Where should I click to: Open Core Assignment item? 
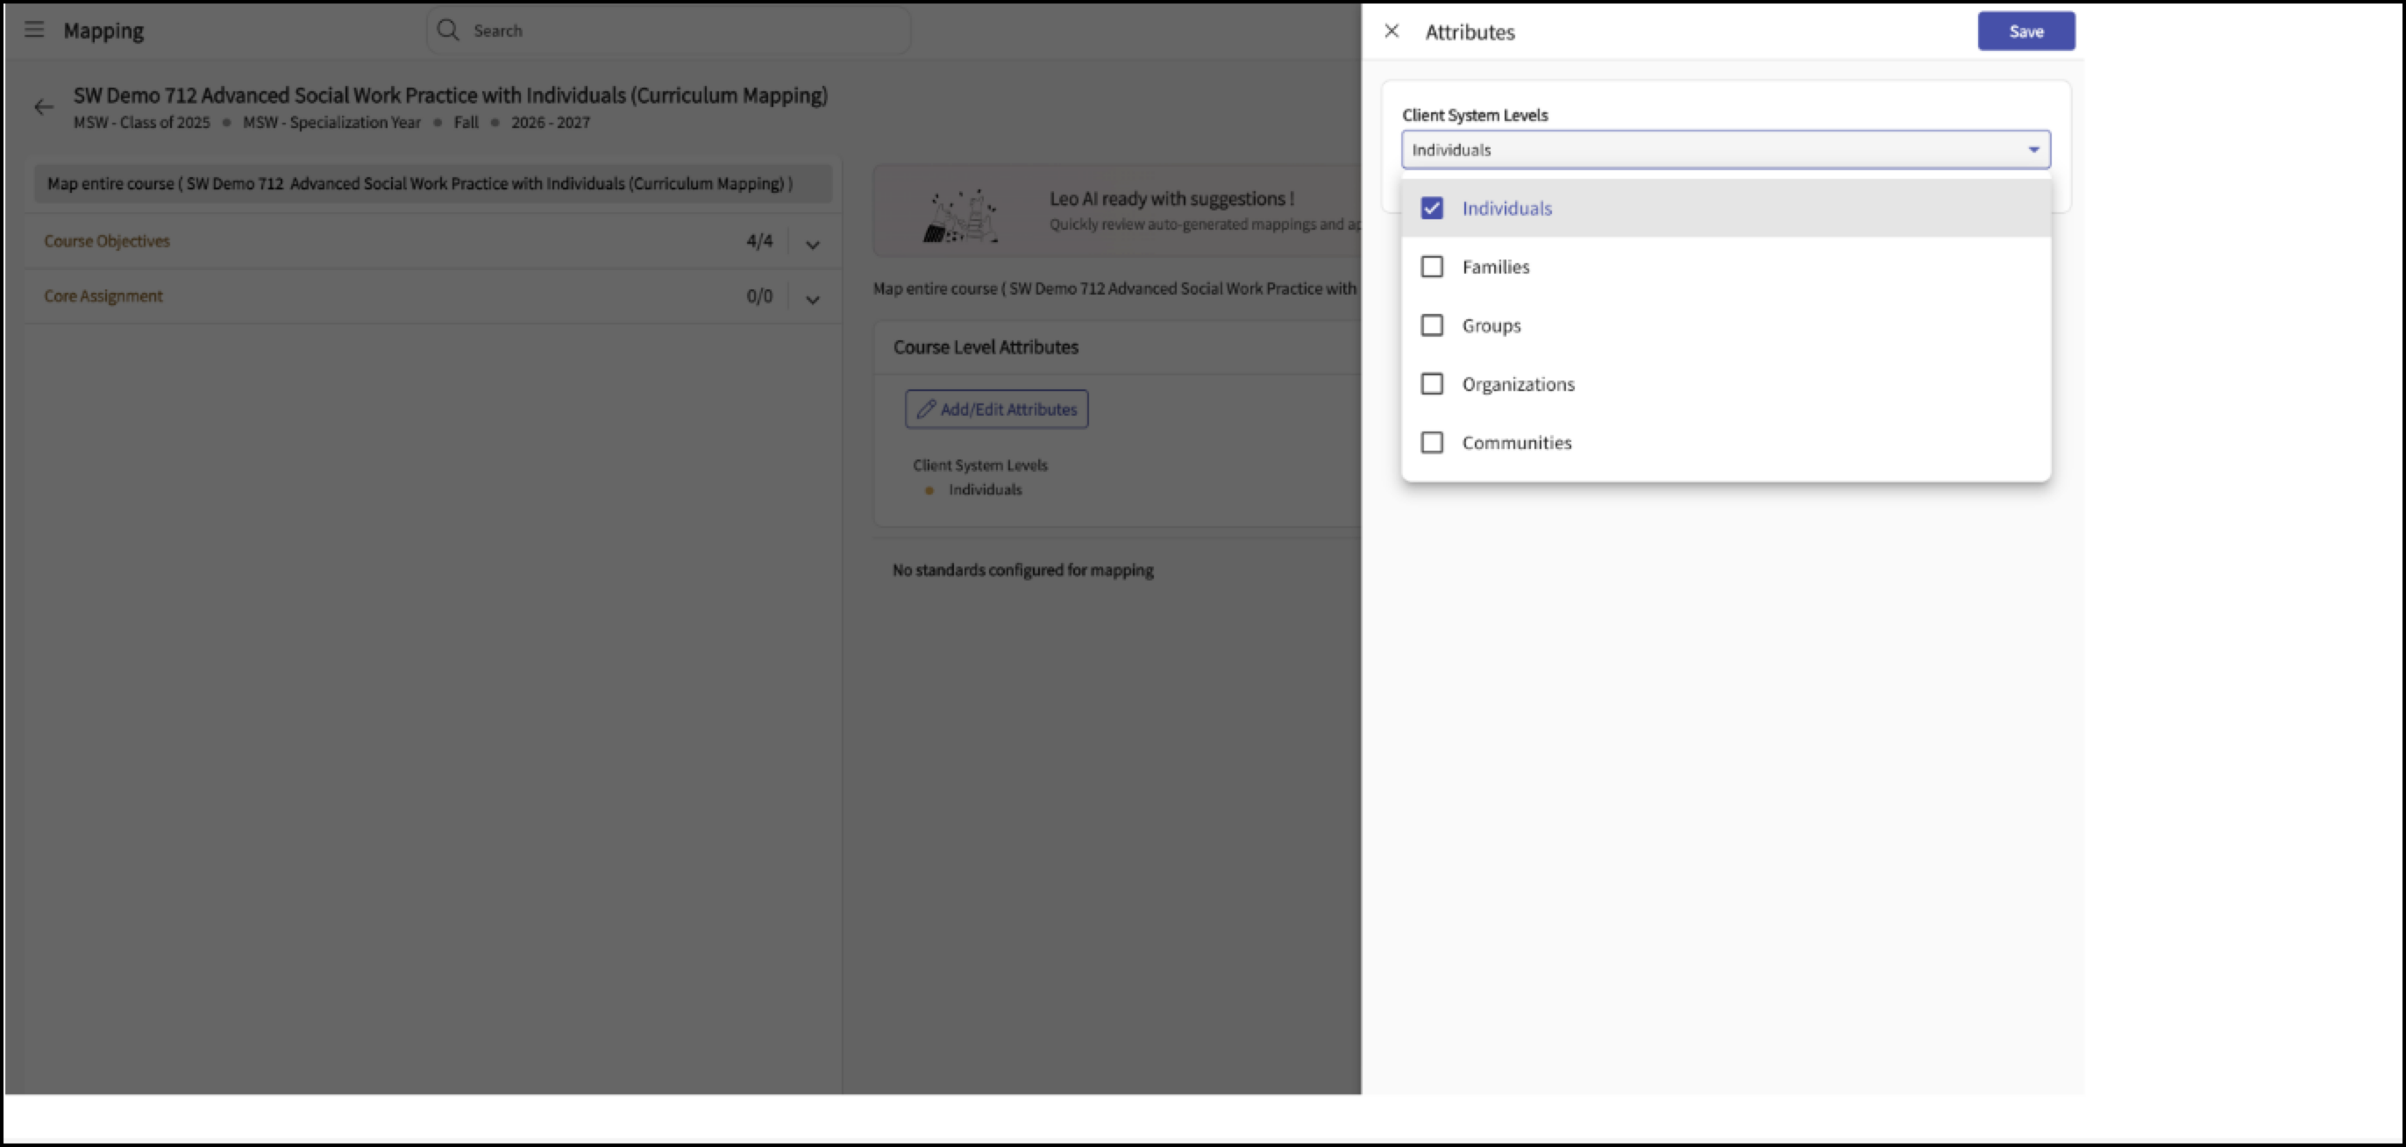103,296
